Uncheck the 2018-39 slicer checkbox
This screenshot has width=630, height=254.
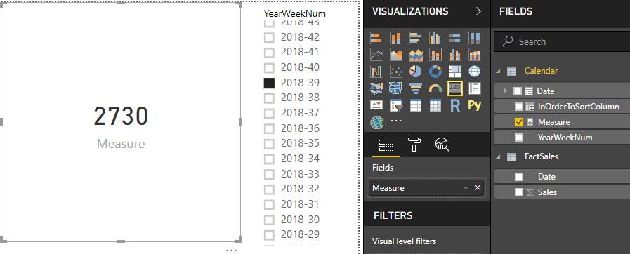click(269, 83)
